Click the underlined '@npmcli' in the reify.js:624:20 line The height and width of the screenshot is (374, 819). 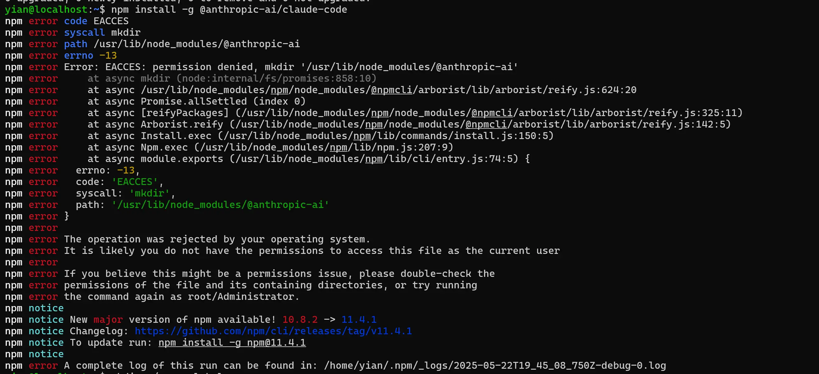click(391, 90)
